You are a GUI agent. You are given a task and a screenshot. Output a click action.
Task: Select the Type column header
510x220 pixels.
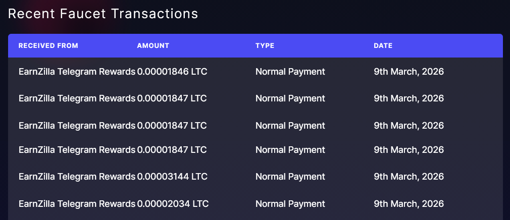tap(265, 46)
